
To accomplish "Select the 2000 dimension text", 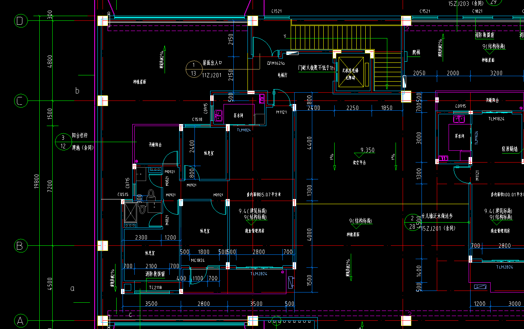I will pyautogui.click(x=453, y=73).
